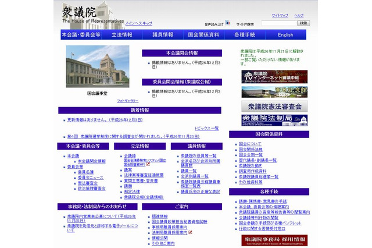Viewport: 372px width, 248px height.
Task: Open the 憲法審査会 list link
Action: (x=88, y=183)
